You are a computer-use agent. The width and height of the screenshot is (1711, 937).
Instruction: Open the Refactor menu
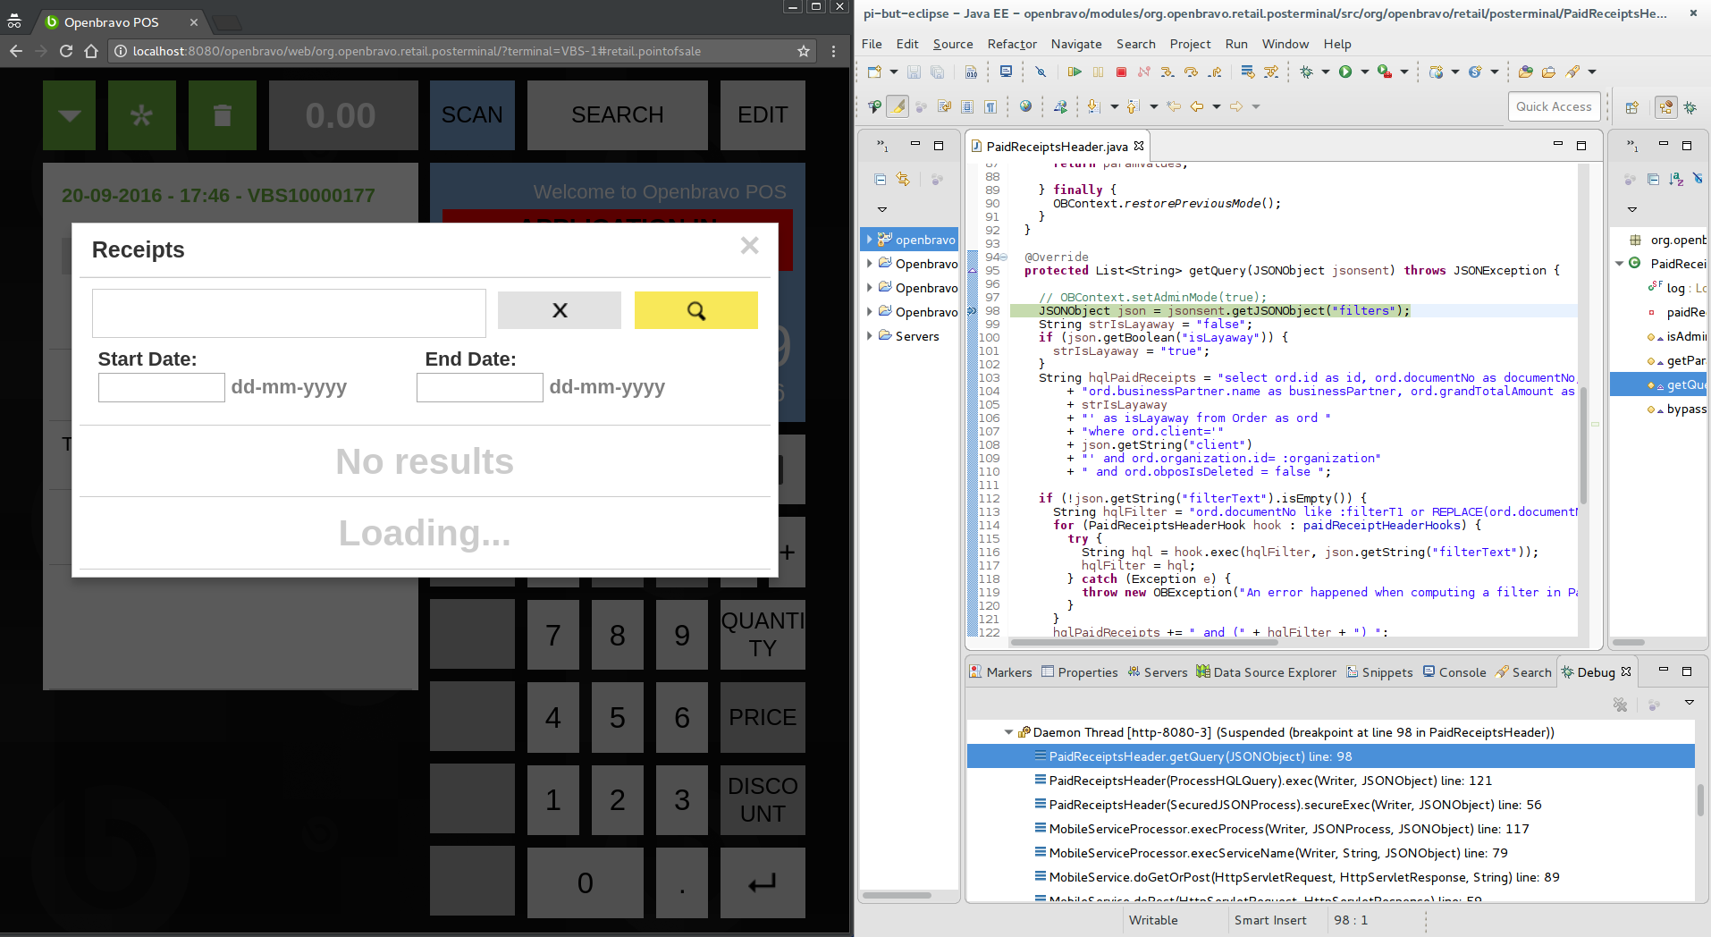pos(1011,44)
